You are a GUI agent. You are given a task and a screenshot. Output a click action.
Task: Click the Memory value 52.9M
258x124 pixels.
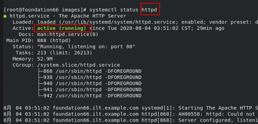click(x=45, y=59)
